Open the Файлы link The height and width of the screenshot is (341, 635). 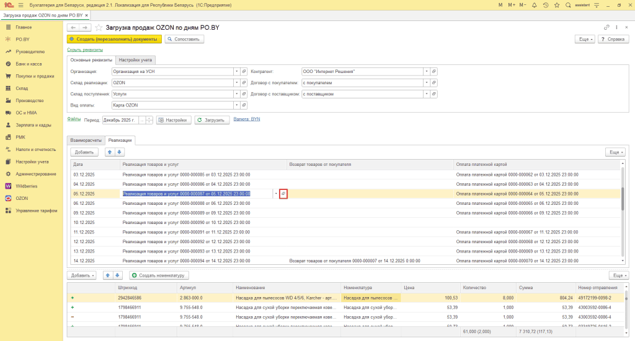coord(74,119)
